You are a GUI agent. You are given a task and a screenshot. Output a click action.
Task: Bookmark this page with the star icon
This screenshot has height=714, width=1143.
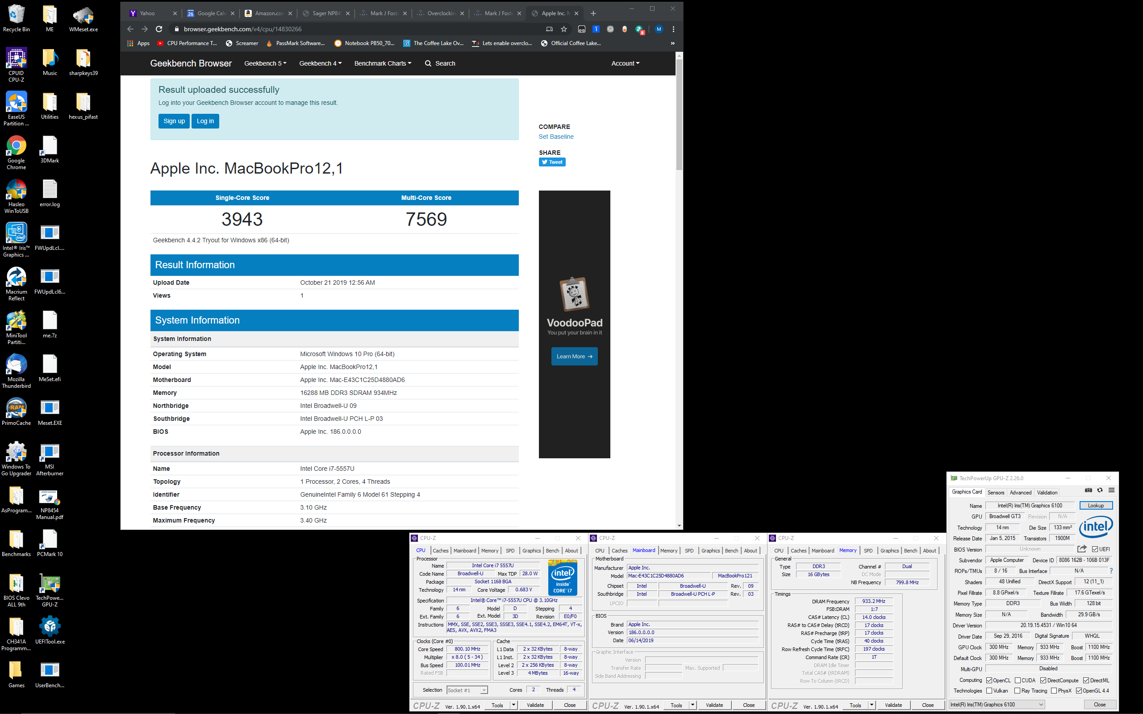(563, 29)
